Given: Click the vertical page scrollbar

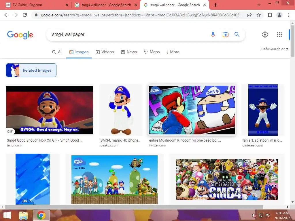Looking at the screenshot, I should [x=292, y=41].
